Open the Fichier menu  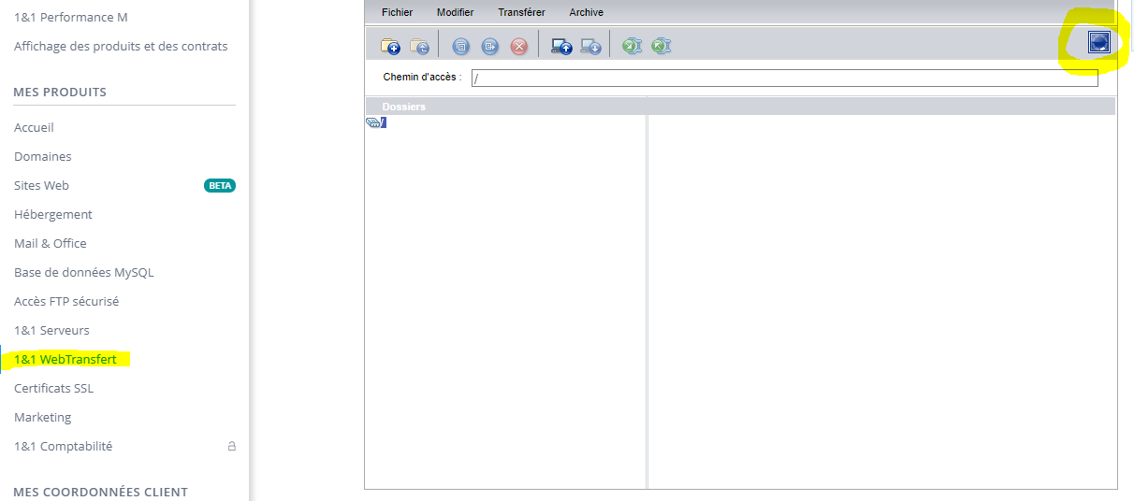(x=397, y=12)
